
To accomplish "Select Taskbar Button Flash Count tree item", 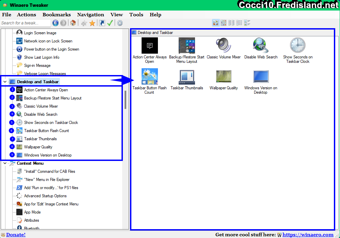I will click(x=46, y=131).
